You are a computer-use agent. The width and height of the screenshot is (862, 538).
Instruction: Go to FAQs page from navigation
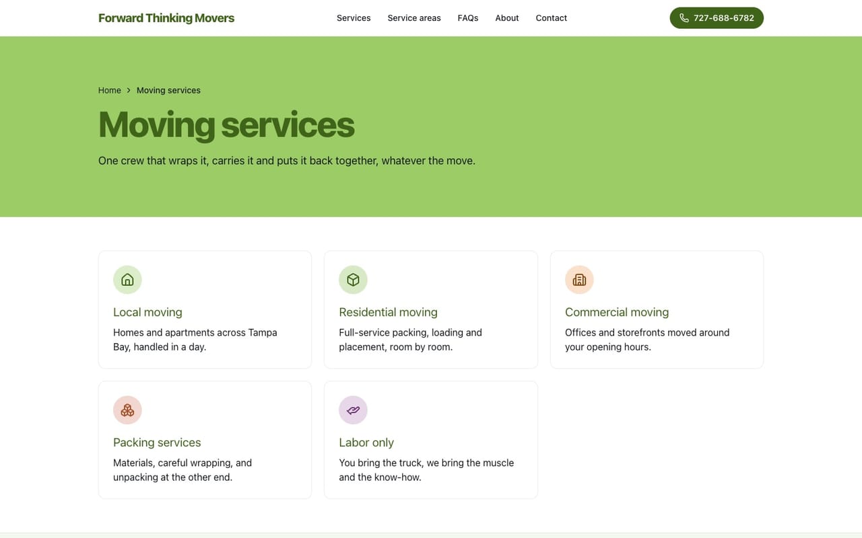pos(468,18)
